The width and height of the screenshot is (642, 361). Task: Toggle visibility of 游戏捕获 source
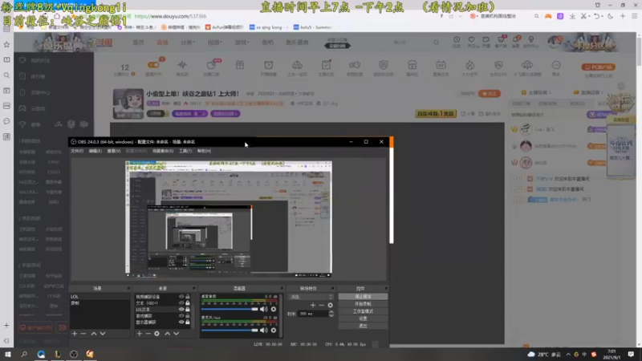[x=181, y=315]
